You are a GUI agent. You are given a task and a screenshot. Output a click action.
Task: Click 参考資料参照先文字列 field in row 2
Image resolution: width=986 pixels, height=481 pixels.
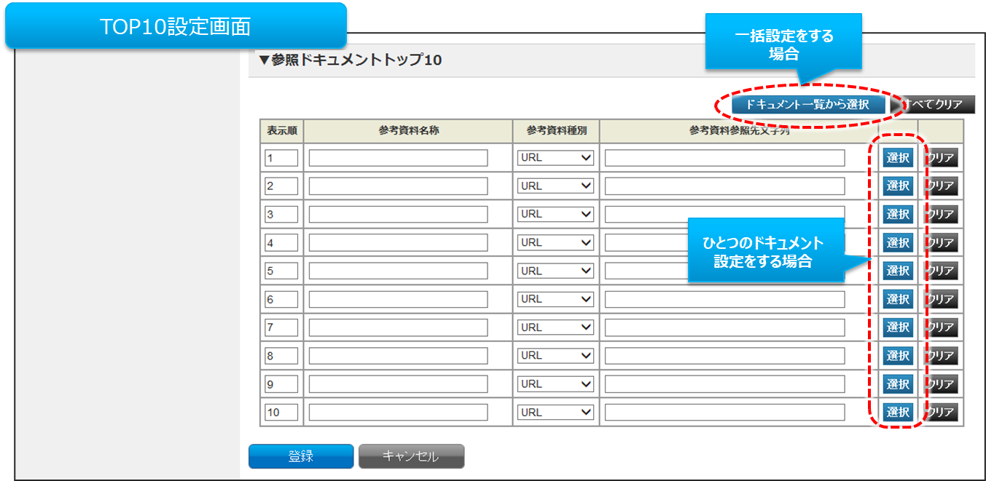point(724,186)
